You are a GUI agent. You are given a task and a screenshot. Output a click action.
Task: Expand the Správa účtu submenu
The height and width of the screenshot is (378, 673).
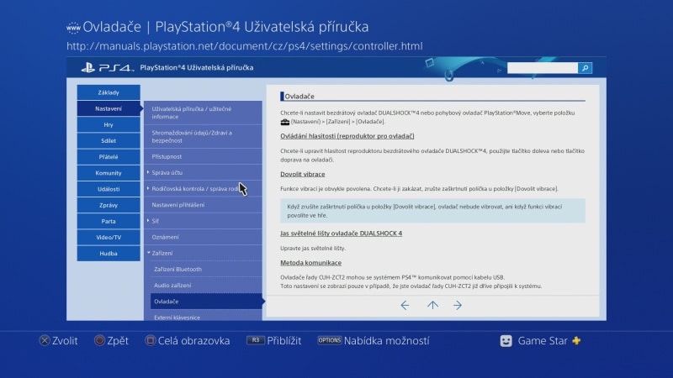[x=203, y=172]
